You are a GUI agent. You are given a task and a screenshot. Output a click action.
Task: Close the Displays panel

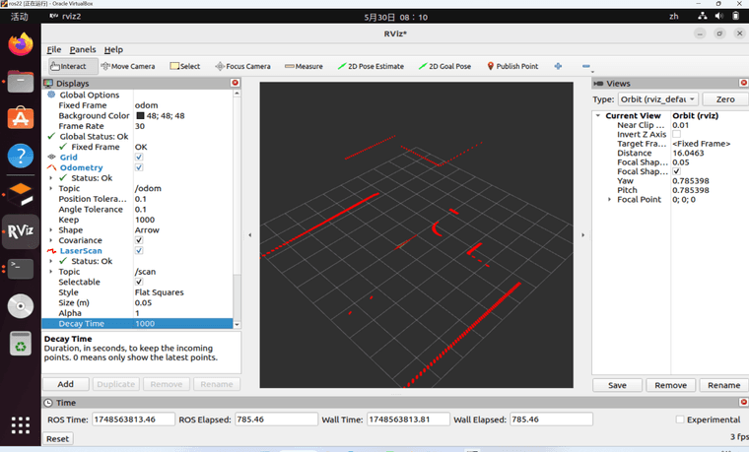point(235,83)
